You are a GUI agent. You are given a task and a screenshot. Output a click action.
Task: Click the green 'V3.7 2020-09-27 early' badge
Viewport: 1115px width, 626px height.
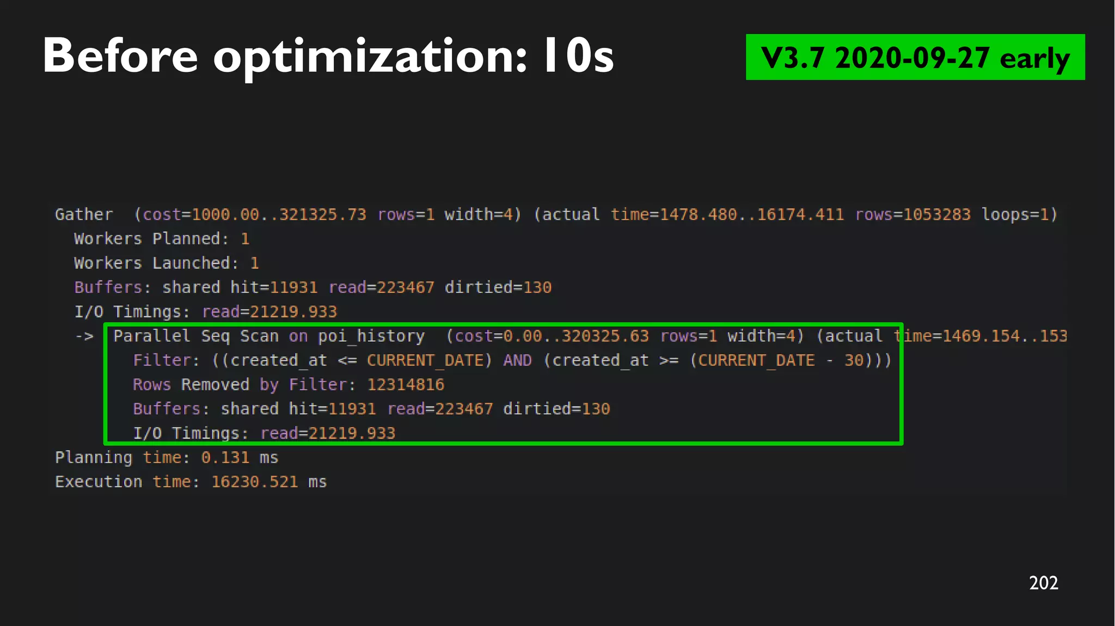915,57
